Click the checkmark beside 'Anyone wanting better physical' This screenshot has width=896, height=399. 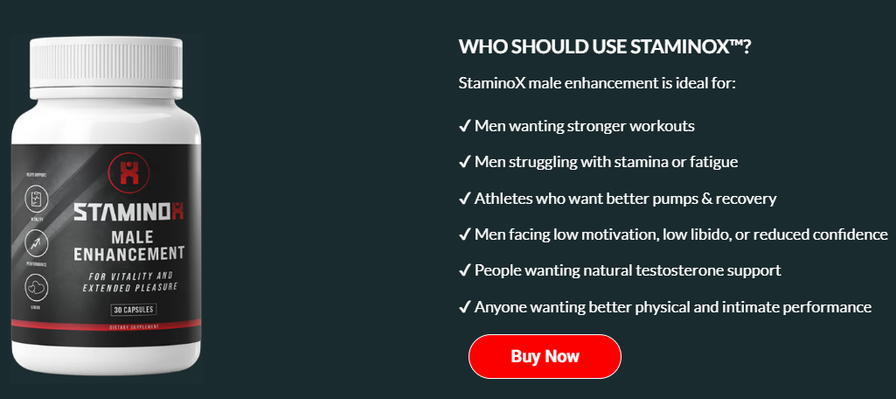[465, 307]
